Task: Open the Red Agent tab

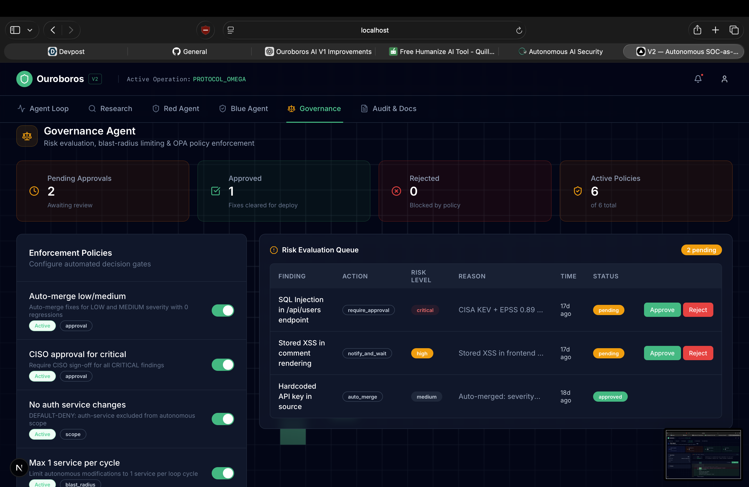Action: point(176,109)
